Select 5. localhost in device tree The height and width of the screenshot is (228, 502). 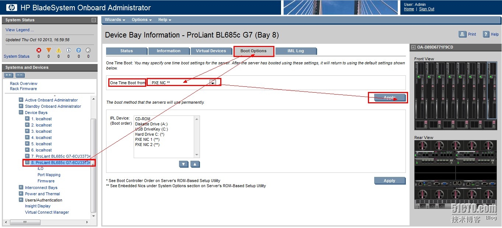point(41,144)
